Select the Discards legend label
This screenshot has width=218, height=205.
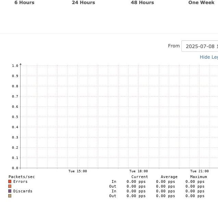coord(23,191)
